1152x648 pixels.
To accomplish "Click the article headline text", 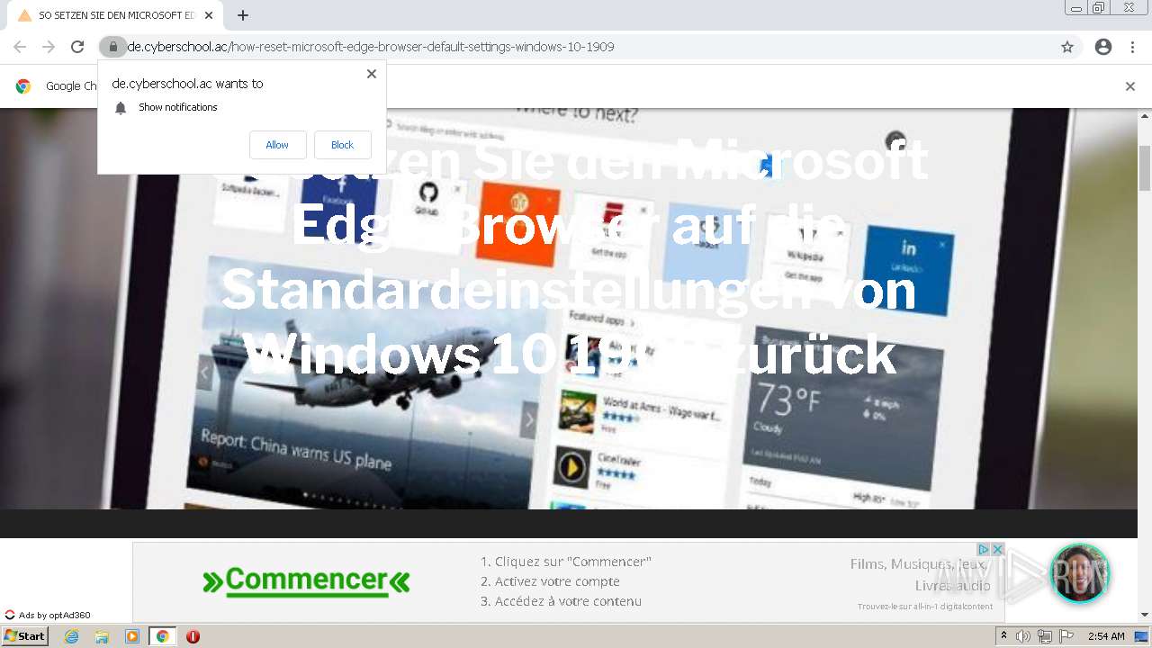I will point(572,257).
